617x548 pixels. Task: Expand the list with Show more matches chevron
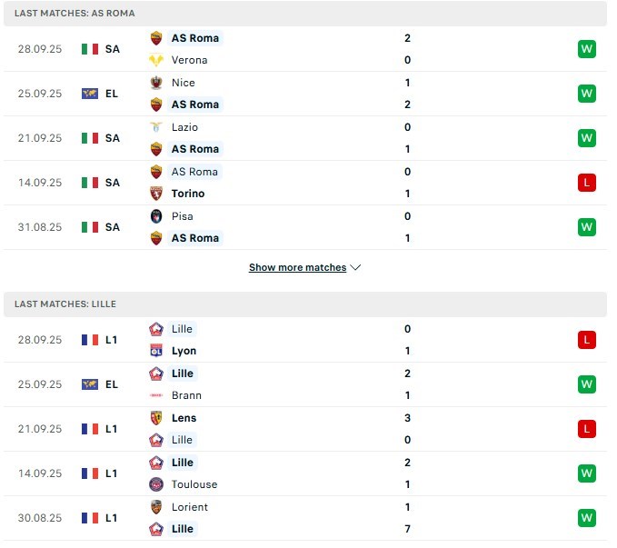(355, 268)
